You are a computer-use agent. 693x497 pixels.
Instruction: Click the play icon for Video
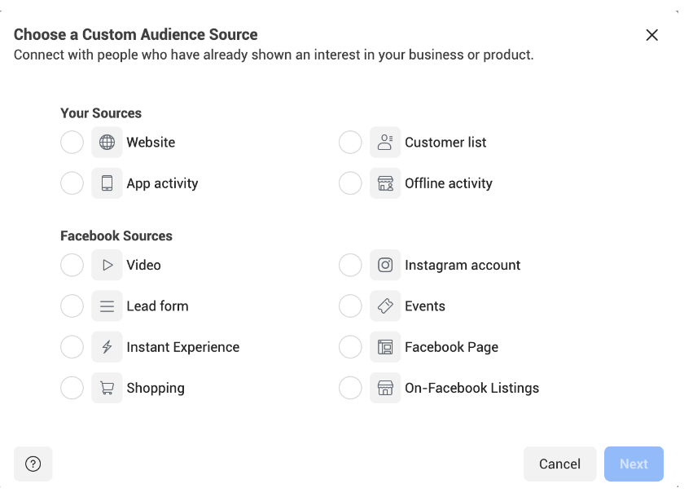[x=107, y=266]
